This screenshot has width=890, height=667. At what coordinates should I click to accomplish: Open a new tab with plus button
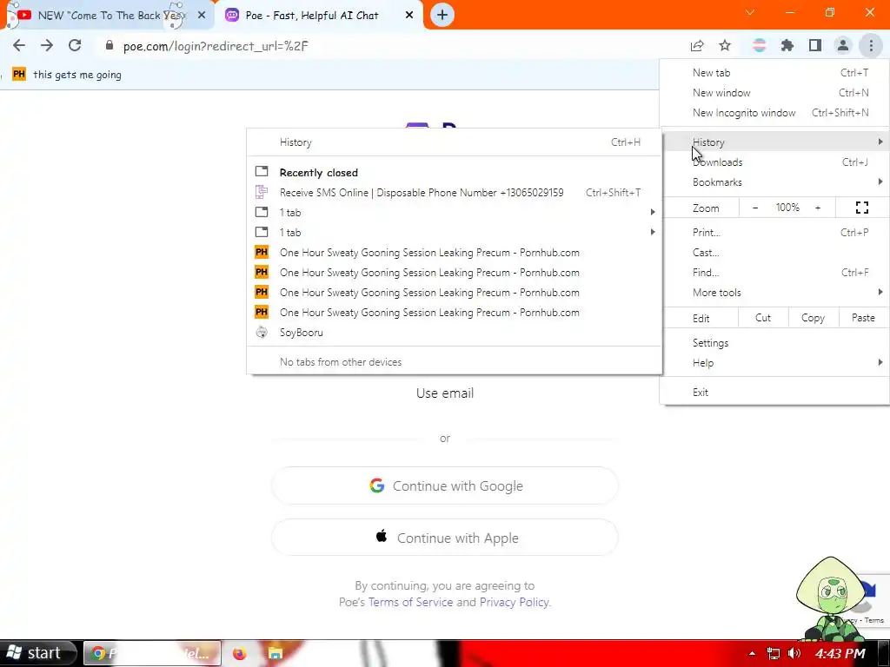coord(442,15)
